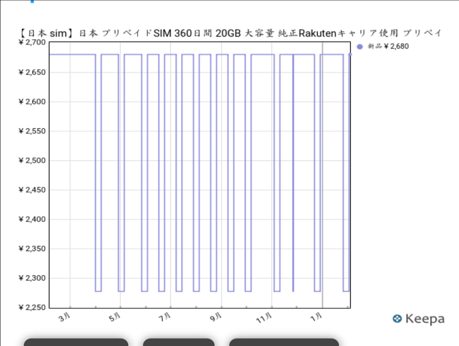Select the 3月 label on the time axis

click(65, 317)
